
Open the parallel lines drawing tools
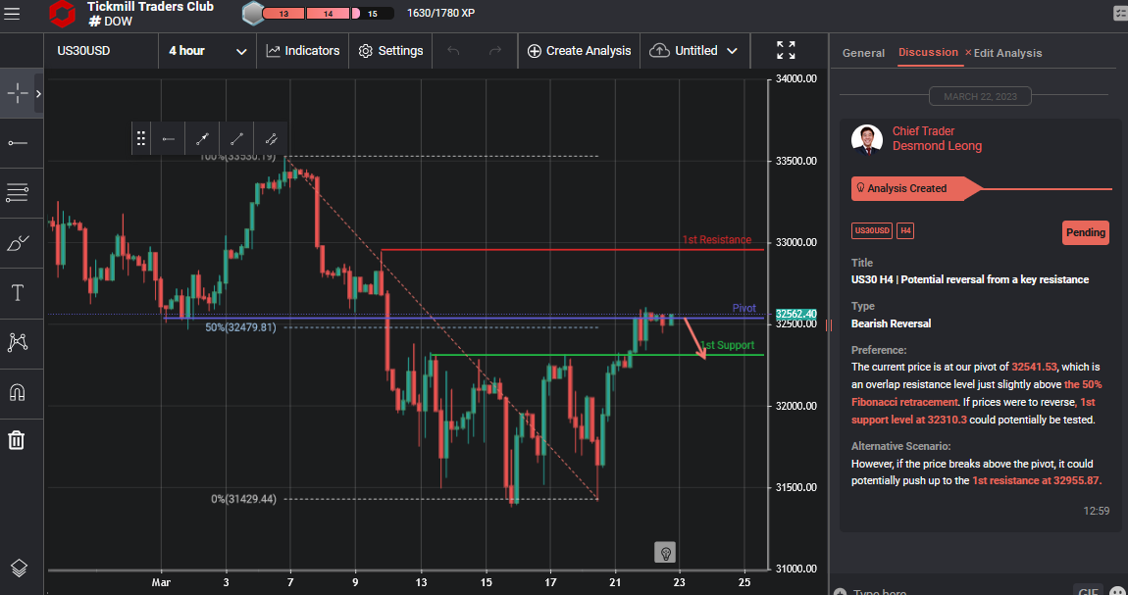point(18,192)
